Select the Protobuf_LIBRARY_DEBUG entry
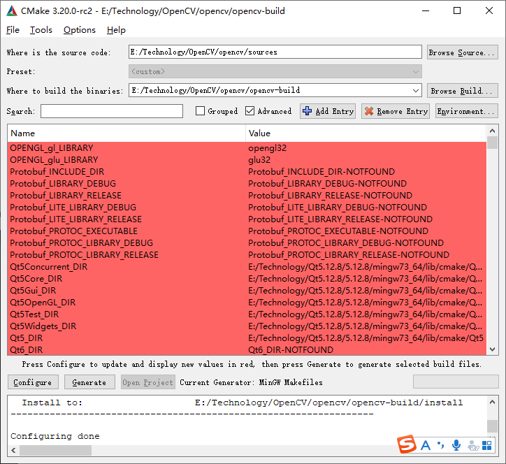 click(x=63, y=184)
